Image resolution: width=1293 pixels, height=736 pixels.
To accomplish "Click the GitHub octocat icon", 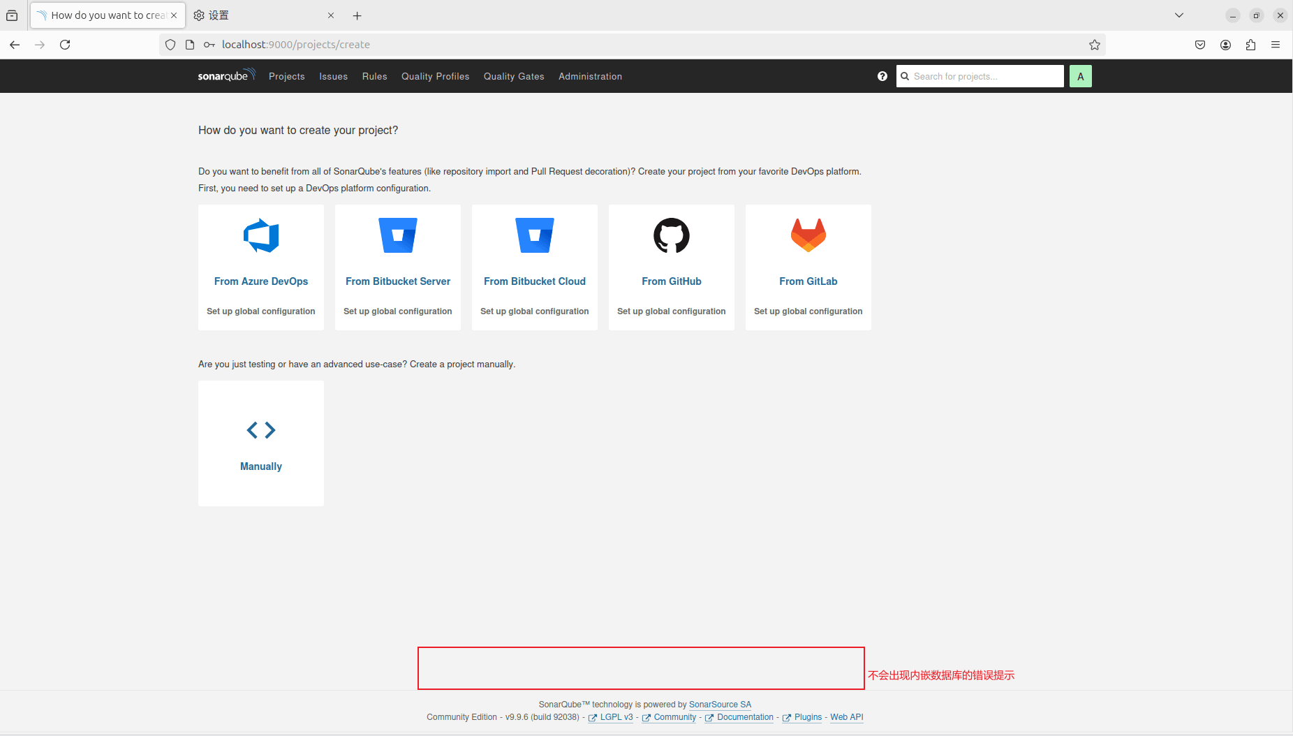I will tap(672, 235).
